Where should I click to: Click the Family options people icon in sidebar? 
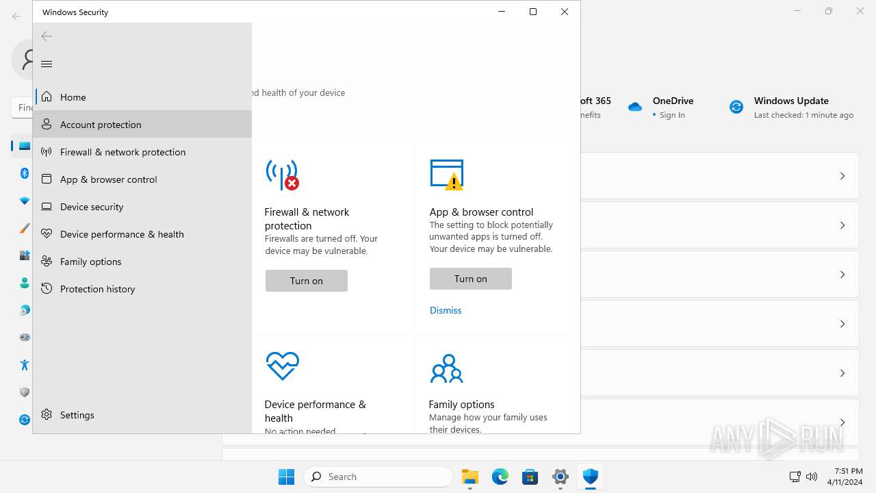(47, 262)
